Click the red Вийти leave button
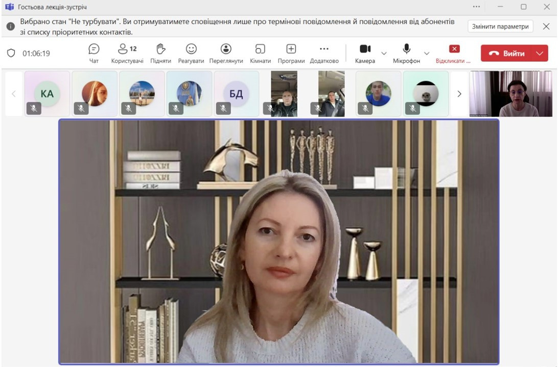Screen dimensions: 558x367 point(506,54)
